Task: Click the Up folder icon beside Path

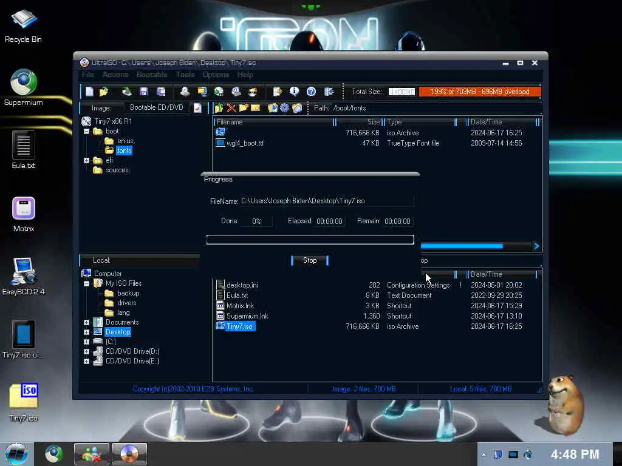Action: 219,108
